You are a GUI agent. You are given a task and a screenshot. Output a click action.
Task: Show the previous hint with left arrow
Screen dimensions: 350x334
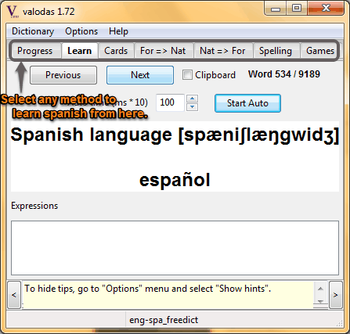pos(14,295)
